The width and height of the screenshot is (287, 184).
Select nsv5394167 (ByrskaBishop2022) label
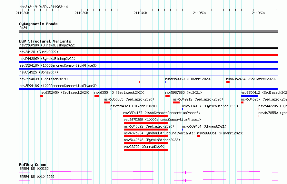coord(210,106)
